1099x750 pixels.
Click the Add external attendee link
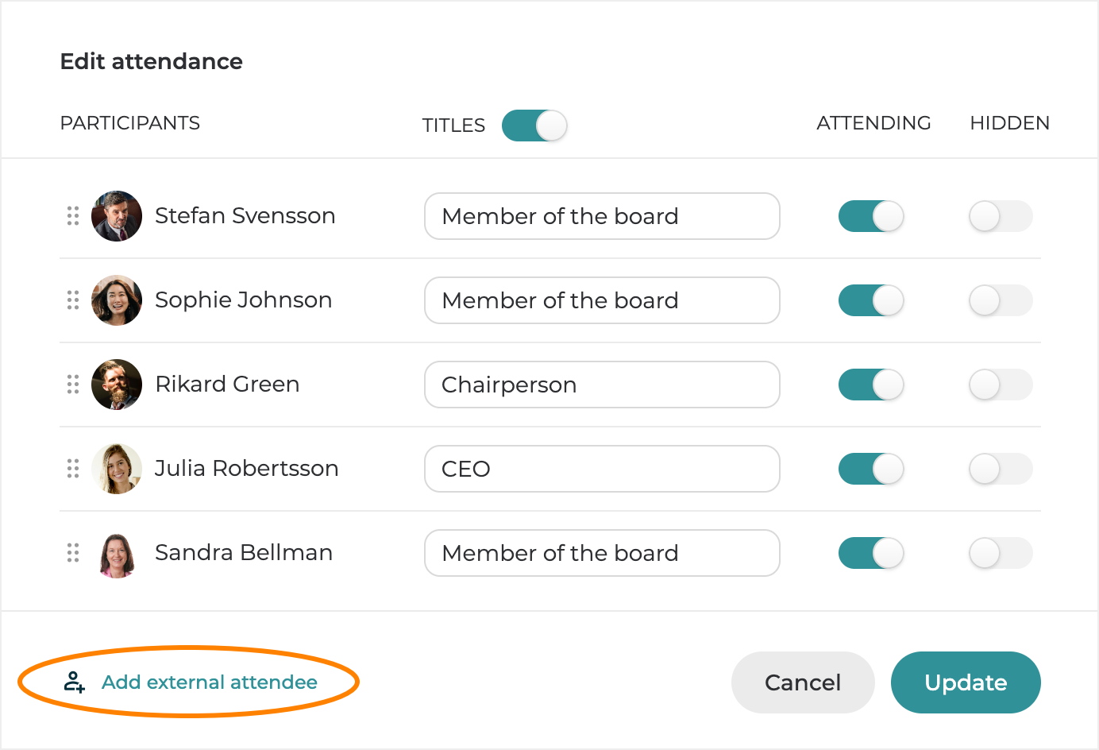(x=210, y=682)
